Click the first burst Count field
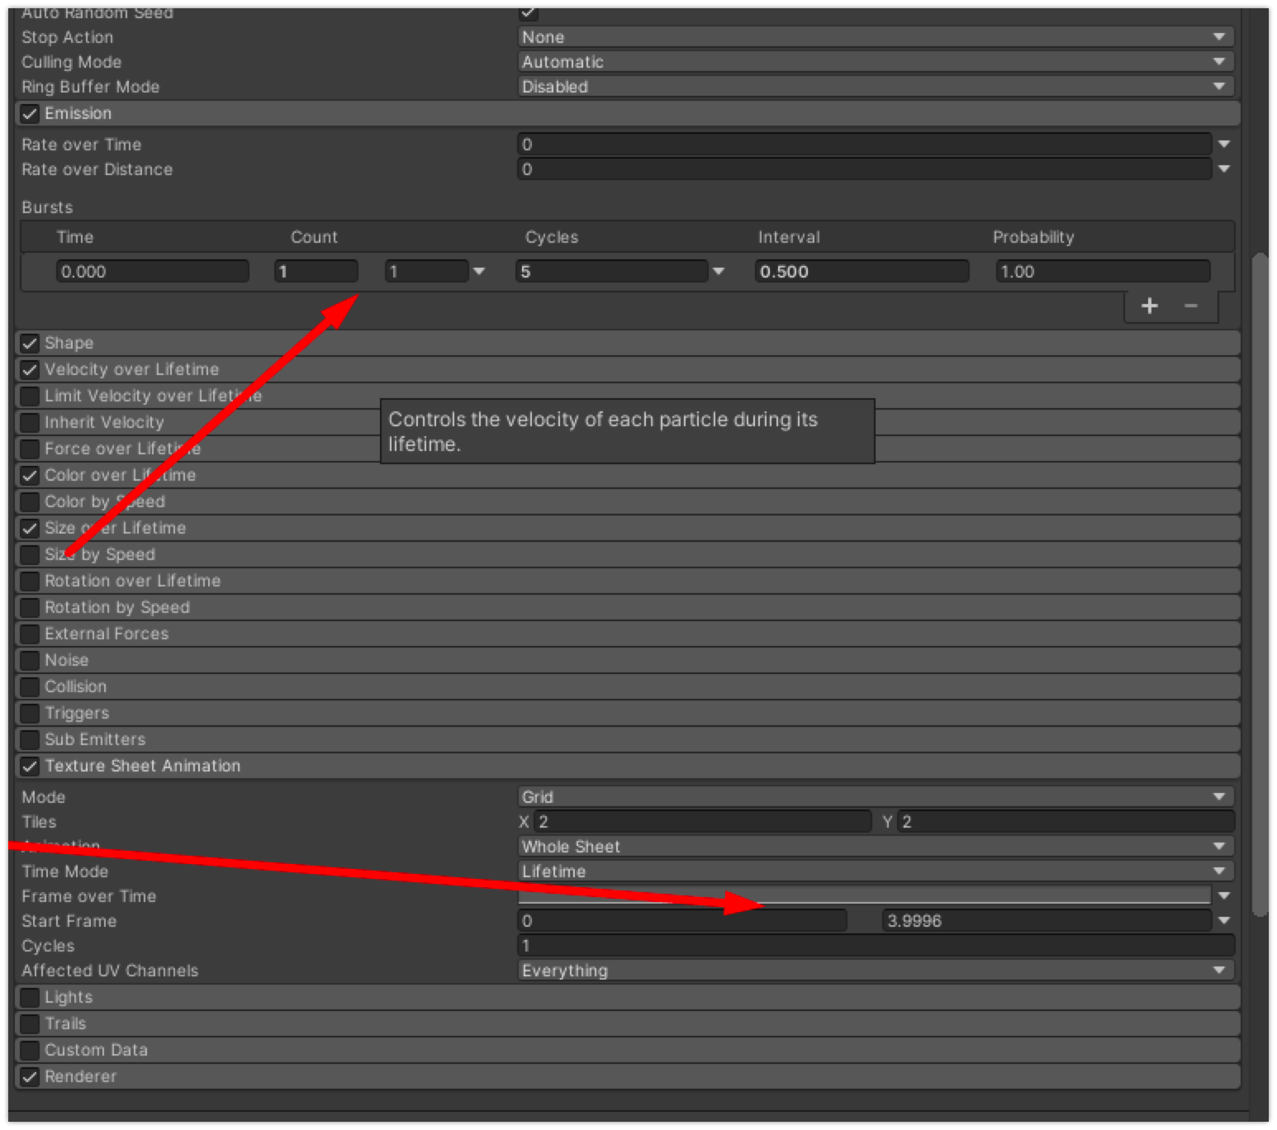This screenshot has height=1130, width=1277. pyautogui.click(x=316, y=272)
